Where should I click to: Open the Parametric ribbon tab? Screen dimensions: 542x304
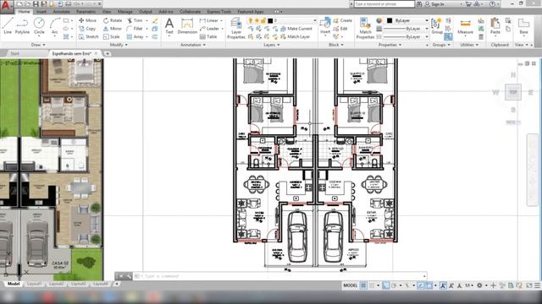tap(86, 12)
